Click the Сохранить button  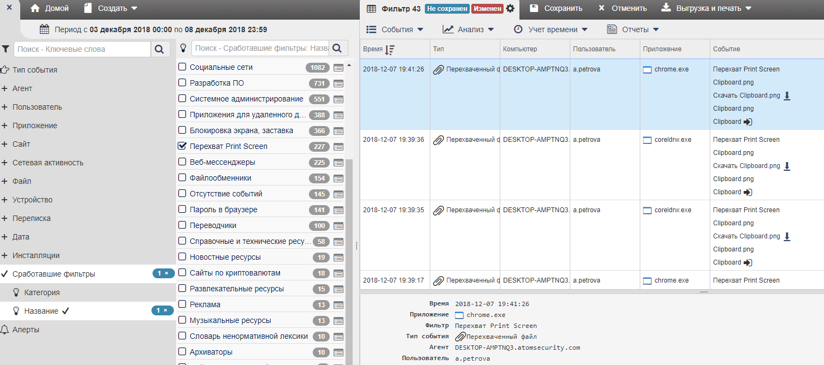tap(556, 8)
